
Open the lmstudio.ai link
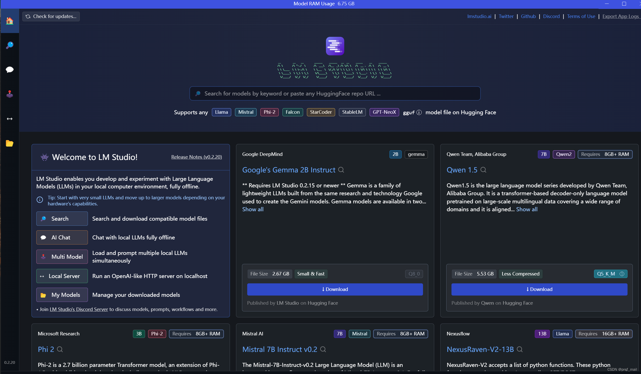pyautogui.click(x=479, y=16)
